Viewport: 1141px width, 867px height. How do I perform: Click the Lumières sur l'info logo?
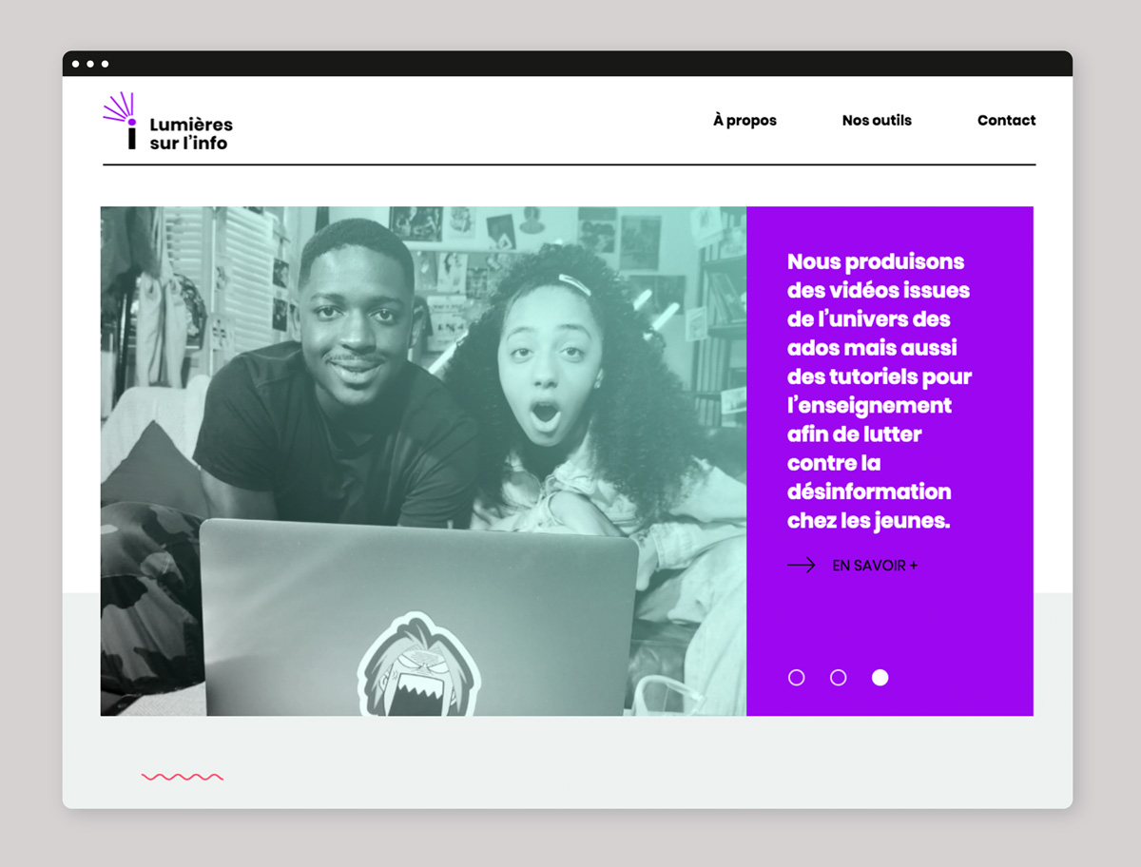(x=167, y=122)
